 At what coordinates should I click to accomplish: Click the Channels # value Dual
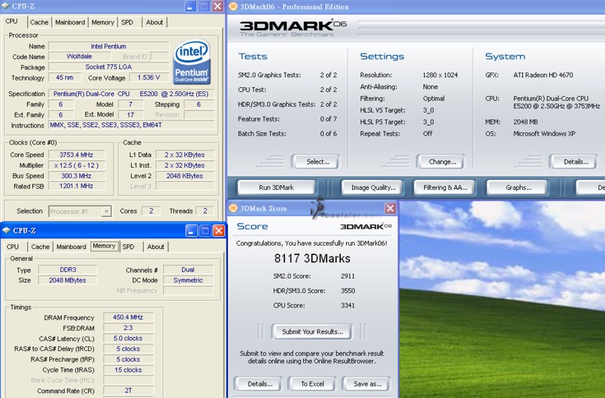click(x=188, y=270)
